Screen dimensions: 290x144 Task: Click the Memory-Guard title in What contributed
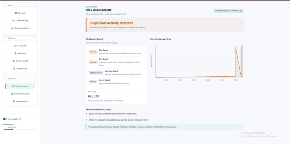click(x=111, y=71)
